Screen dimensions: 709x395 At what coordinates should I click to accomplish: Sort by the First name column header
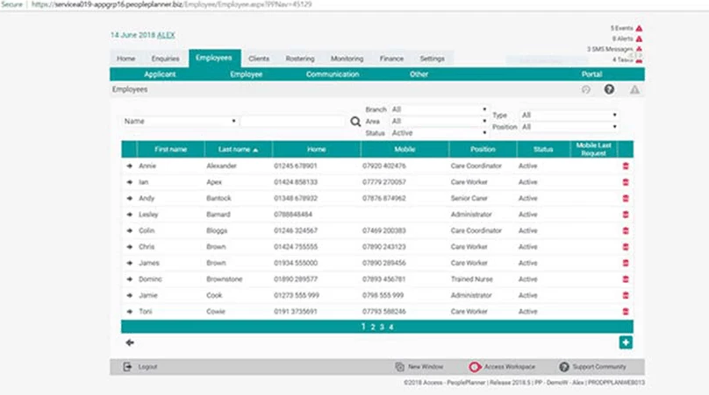(x=170, y=150)
